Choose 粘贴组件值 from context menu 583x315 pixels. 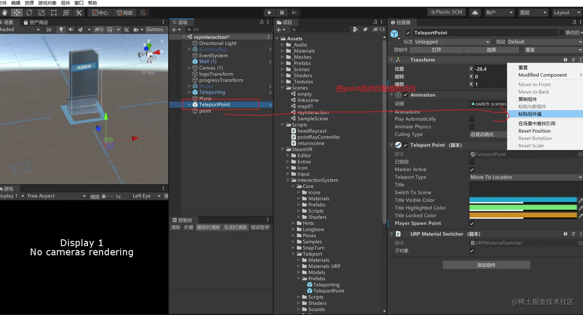[x=545, y=114]
